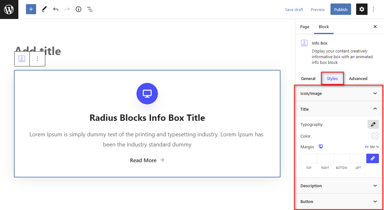
Task: Click the Margin label
Action: pyautogui.click(x=307, y=147)
